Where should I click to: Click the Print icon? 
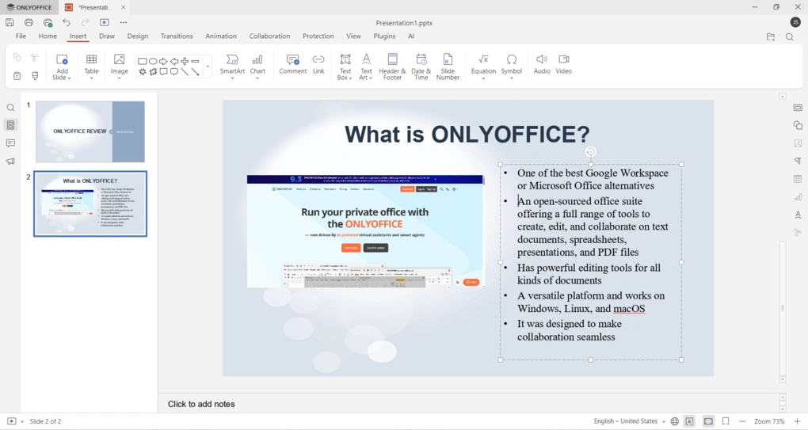tap(29, 22)
